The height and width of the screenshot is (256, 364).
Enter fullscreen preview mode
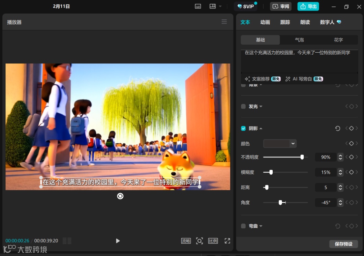(x=227, y=241)
